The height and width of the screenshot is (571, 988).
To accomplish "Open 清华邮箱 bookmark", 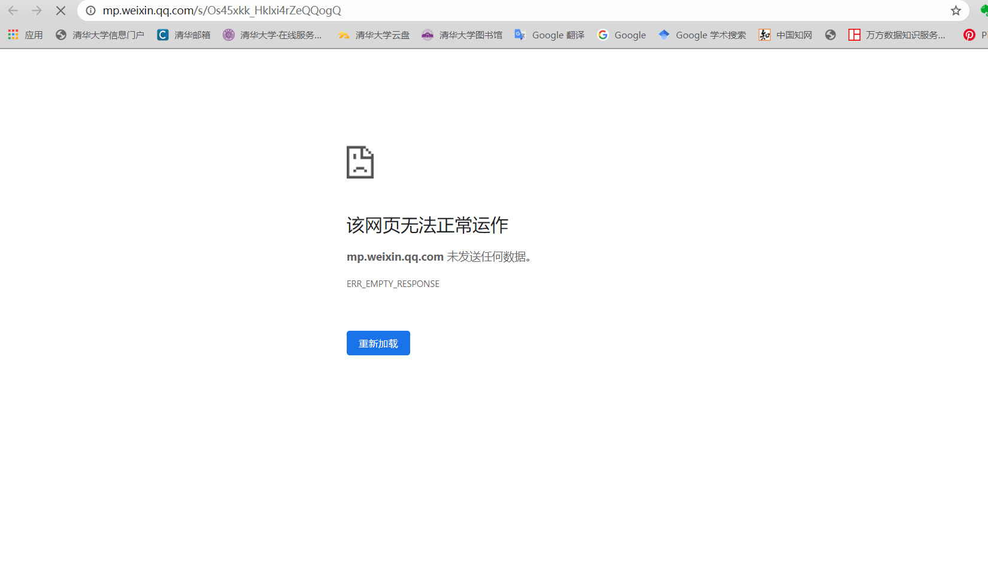I will pos(184,35).
